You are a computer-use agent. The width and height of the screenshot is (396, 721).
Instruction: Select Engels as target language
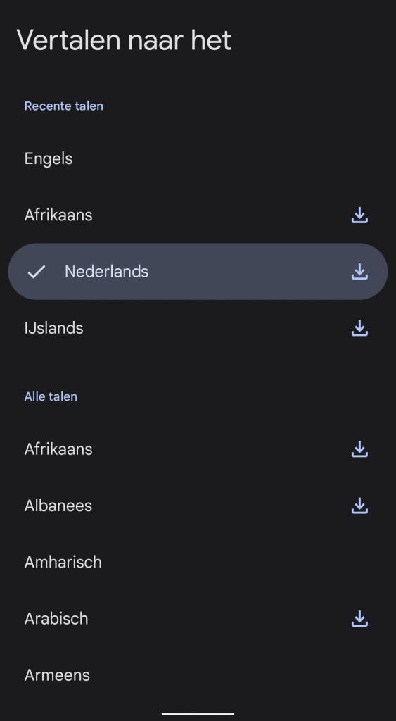[x=198, y=158]
